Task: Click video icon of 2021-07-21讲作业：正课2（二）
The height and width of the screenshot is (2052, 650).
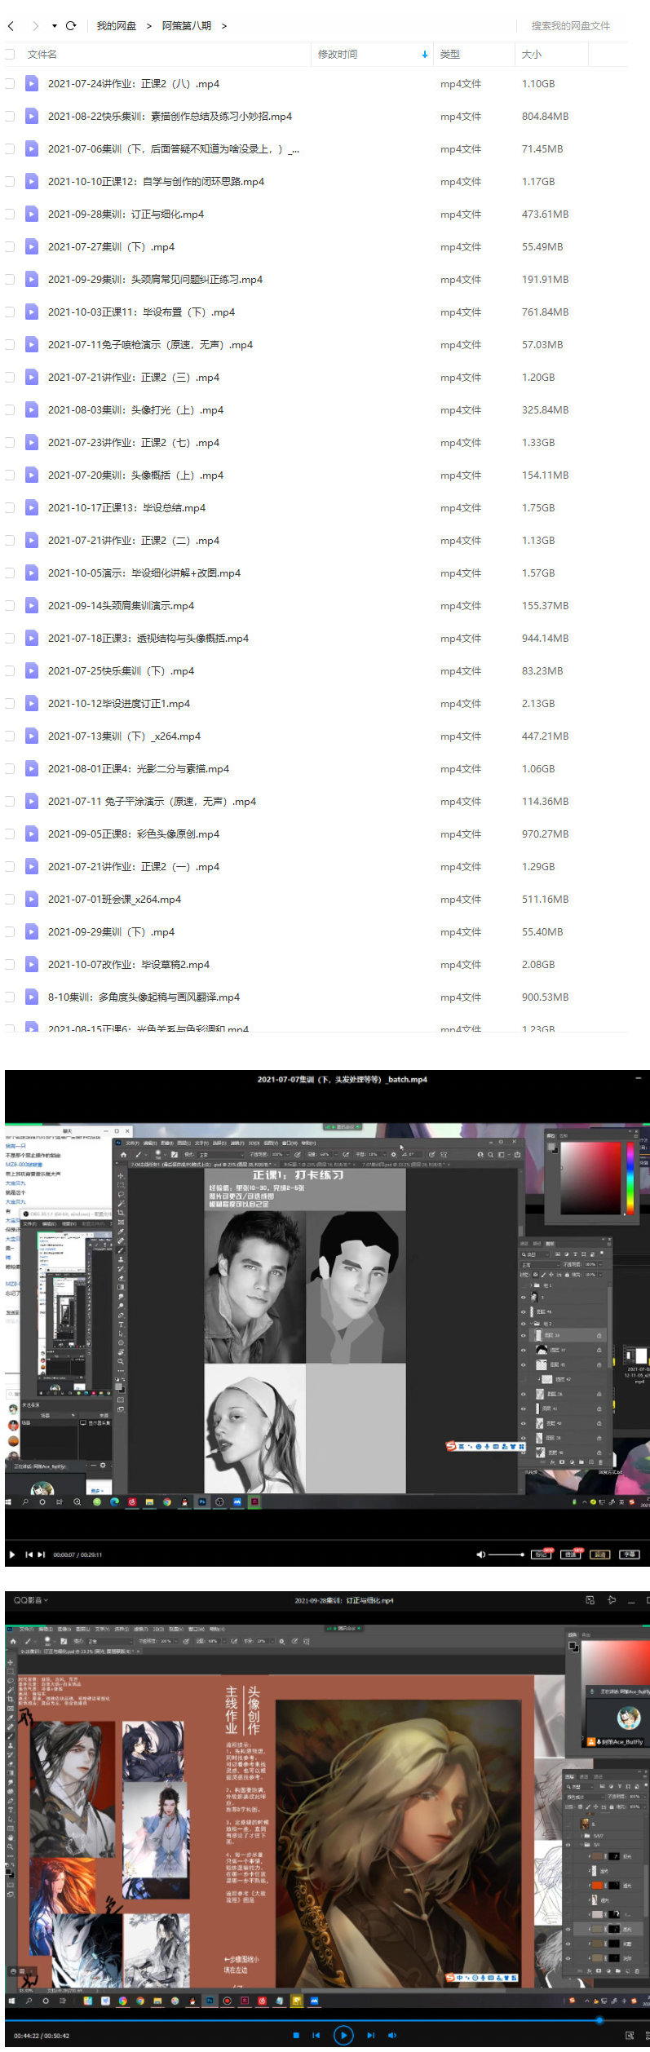Action: (x=32, y=540)
